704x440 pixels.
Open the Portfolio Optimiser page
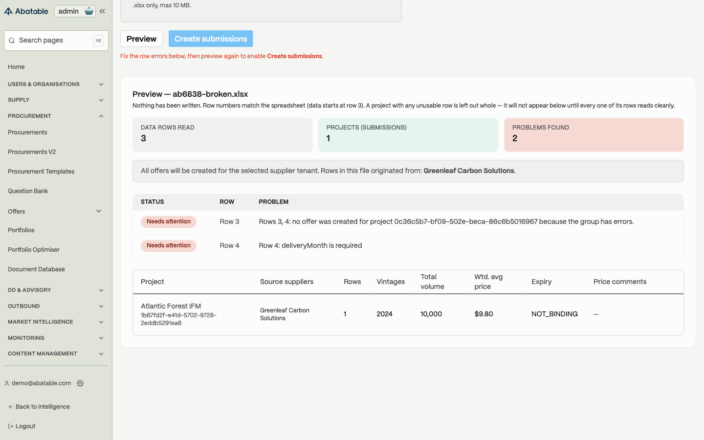pyautogui.click(x=34, y=250)
